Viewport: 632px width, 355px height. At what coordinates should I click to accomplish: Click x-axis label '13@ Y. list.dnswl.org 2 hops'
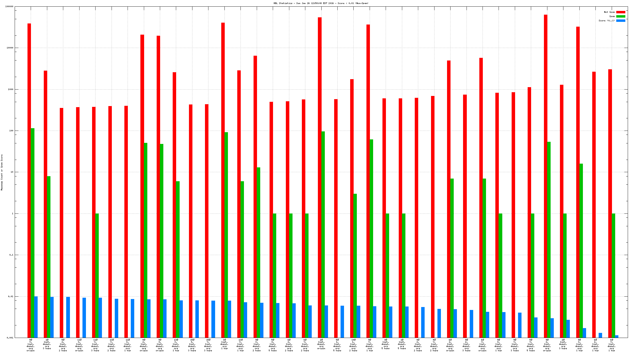coord(112,345)
